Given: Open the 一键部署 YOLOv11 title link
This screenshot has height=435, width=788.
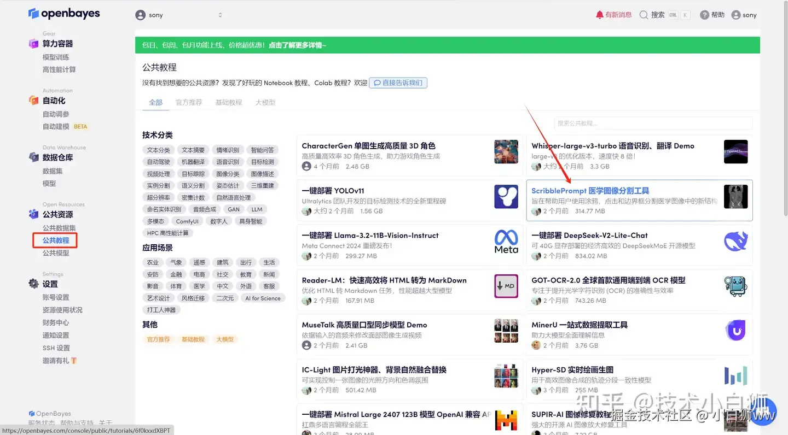Looking at the screenshot, I should (333, 191).
